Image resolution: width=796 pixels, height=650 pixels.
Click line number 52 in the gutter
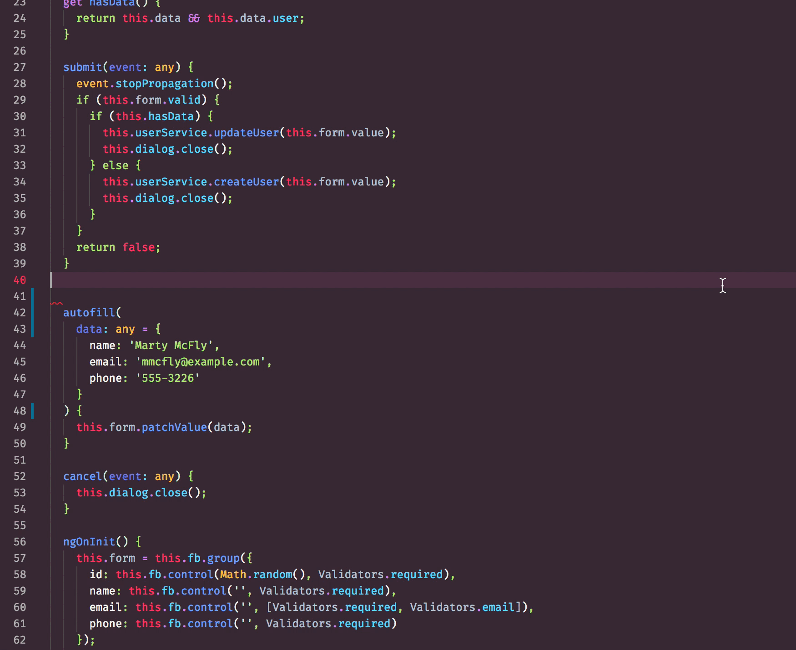(x=20, y=476)
